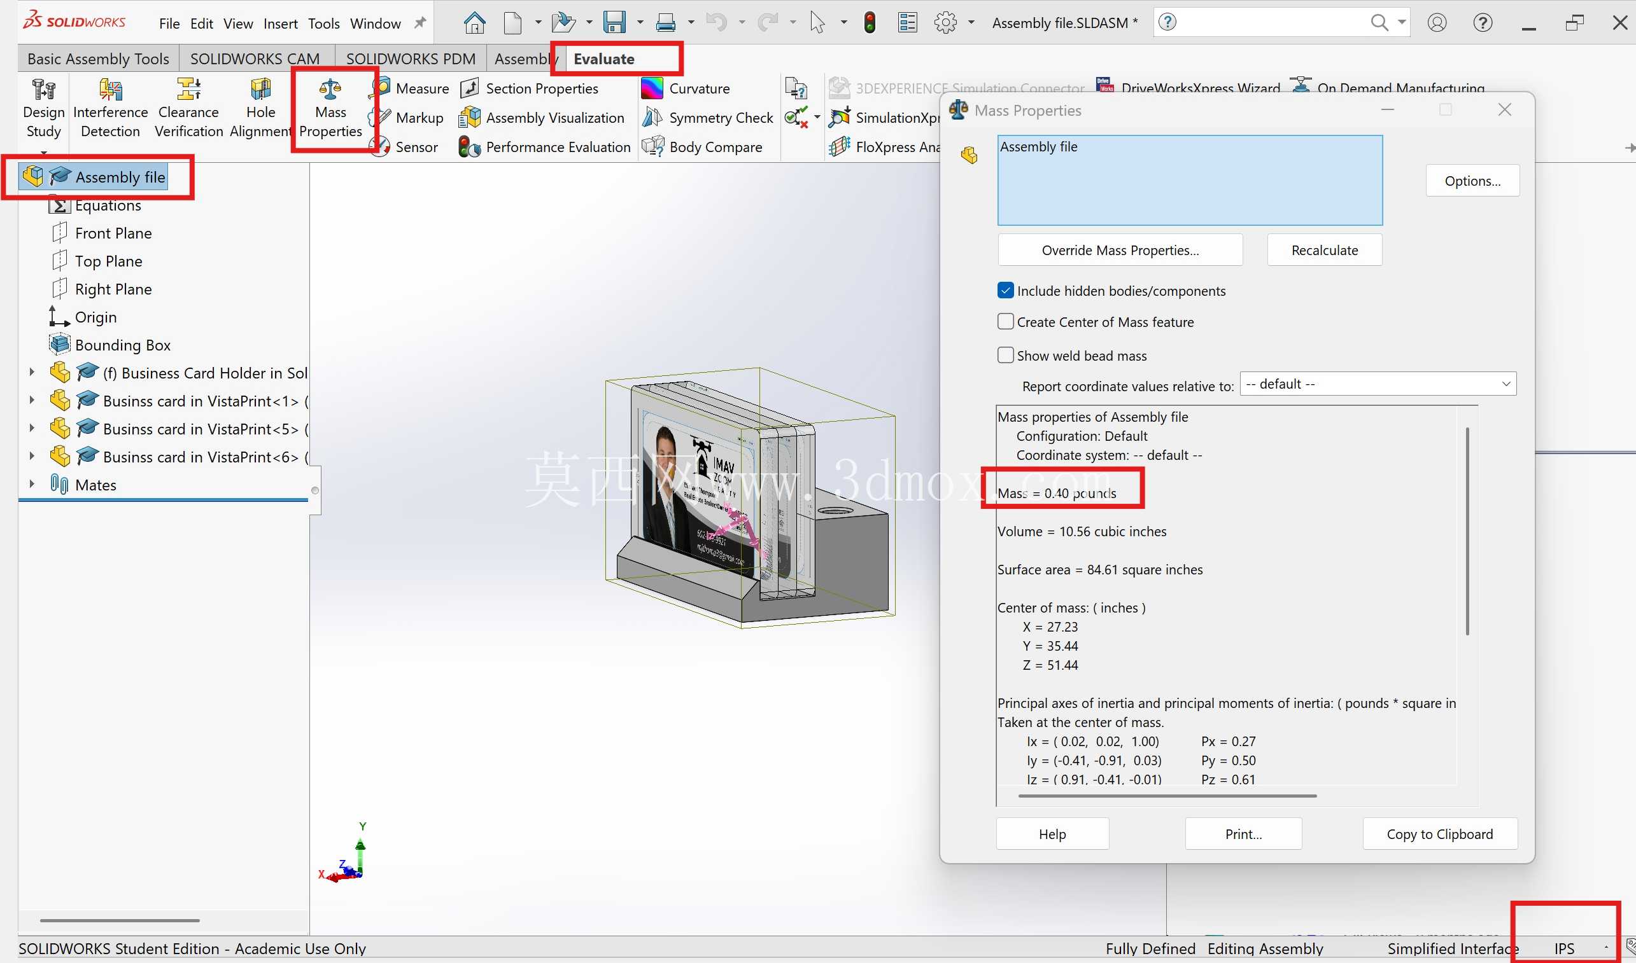Open an existing file
Image resolution: width=1636 pixels, height=963 pixels.
pos(563,23)
